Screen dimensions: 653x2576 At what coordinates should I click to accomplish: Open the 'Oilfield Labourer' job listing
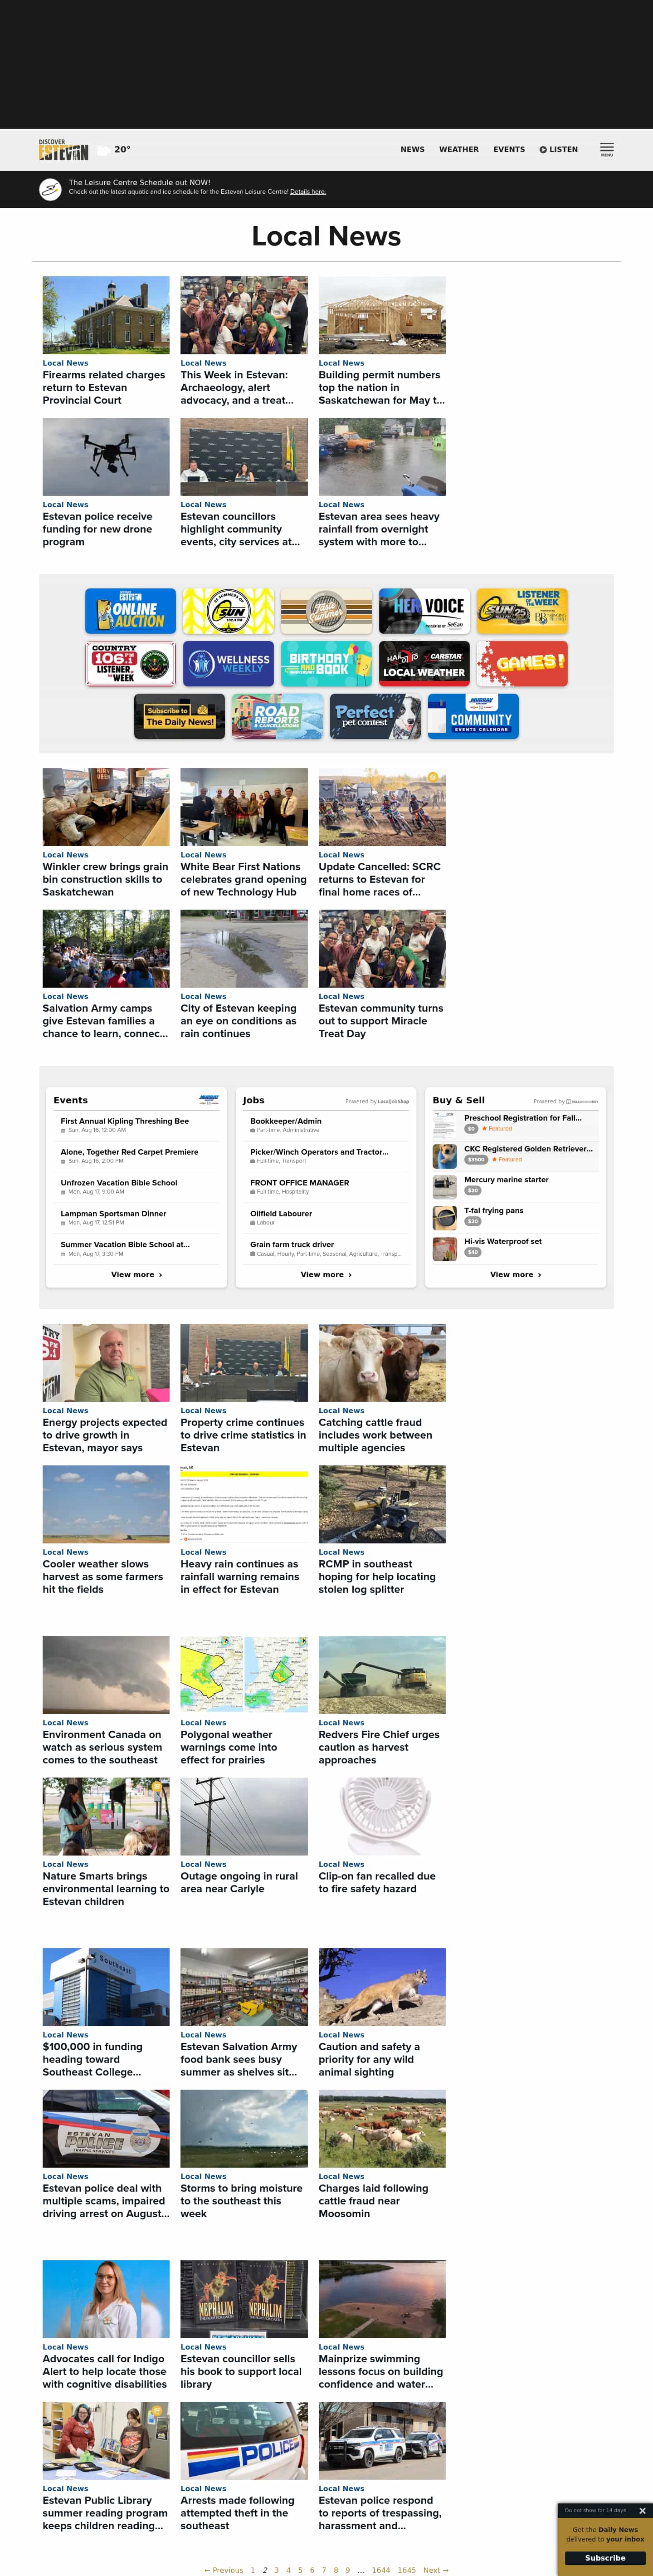(281, 1214)
